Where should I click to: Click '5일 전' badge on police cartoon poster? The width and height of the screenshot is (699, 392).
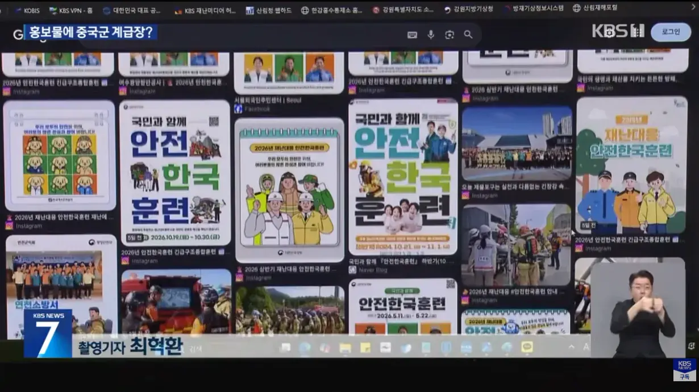[587, 227]
